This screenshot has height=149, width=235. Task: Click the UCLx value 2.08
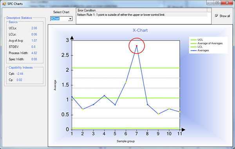pos(34,28)
